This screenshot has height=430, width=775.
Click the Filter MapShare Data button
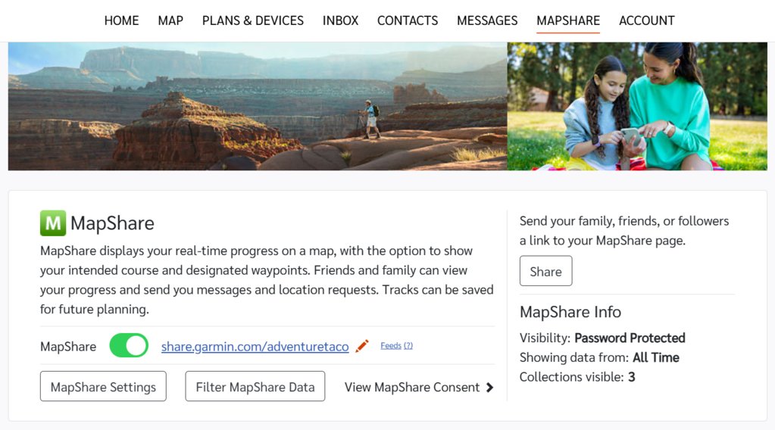click(255, 387)
